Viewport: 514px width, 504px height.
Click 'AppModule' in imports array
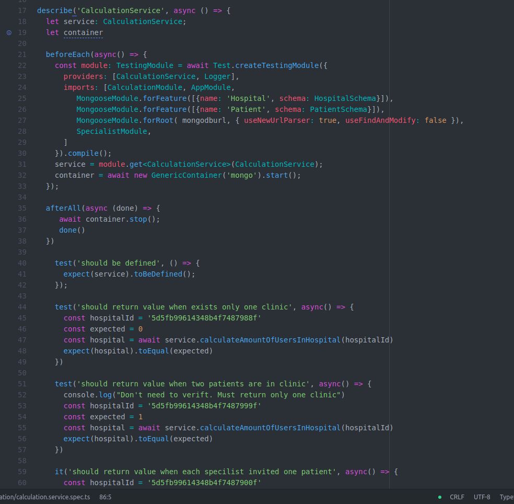click(x=211, y=87)
